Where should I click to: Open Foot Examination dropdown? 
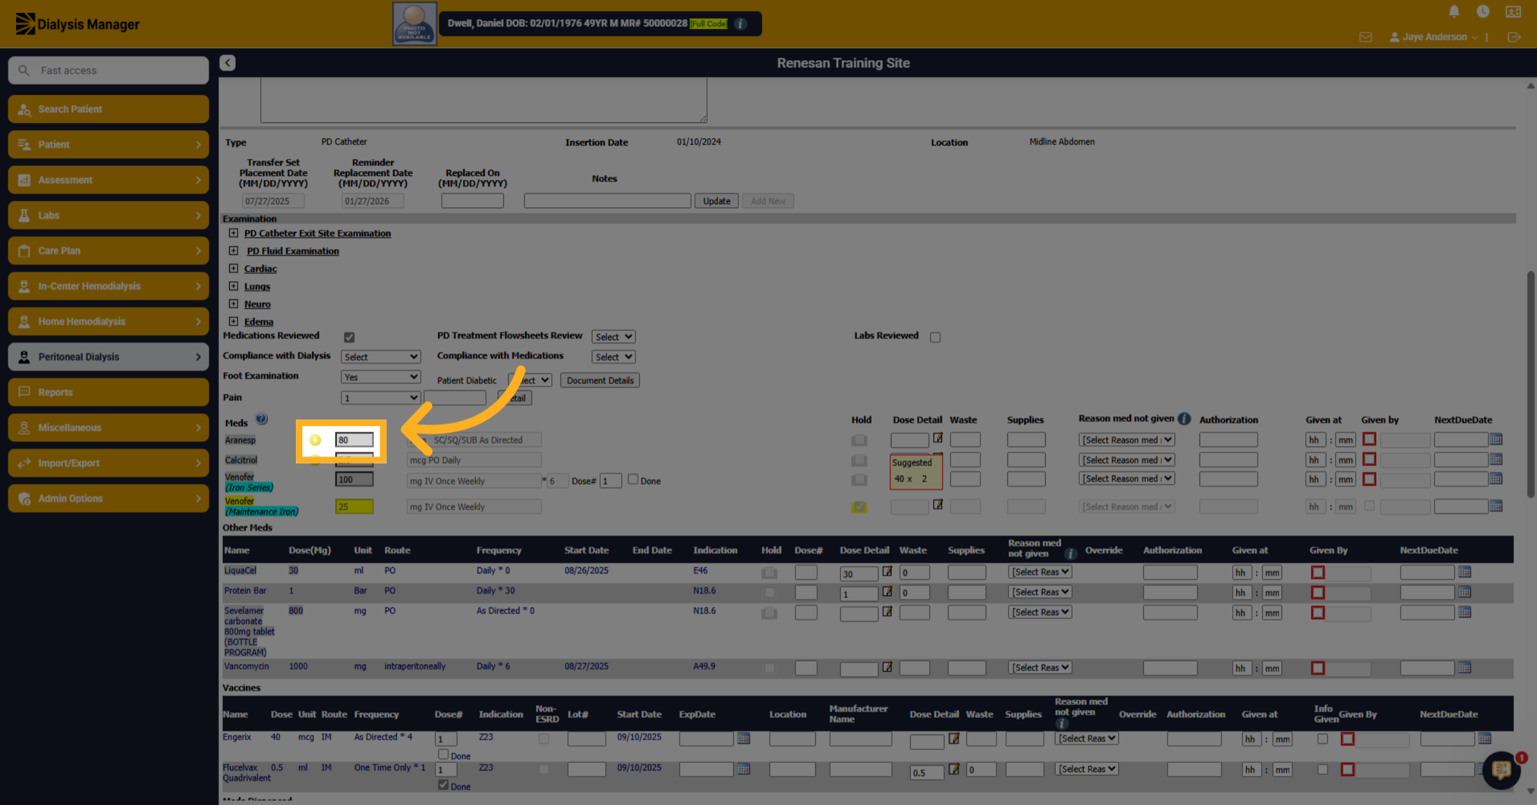(380, 377)
